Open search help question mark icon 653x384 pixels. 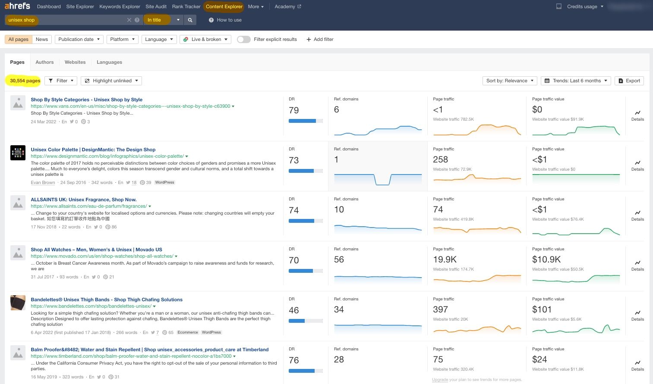tap(137, 20)
